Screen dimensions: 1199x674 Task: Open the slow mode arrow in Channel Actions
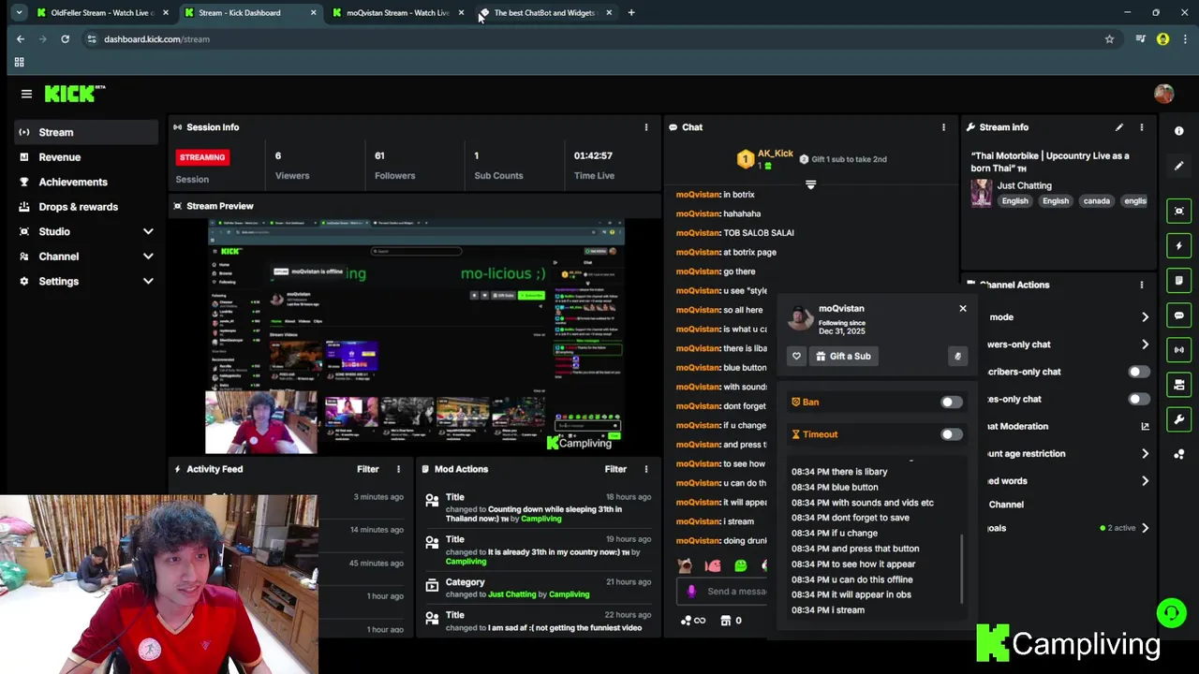[1145, 317]
